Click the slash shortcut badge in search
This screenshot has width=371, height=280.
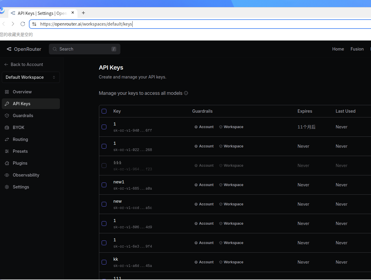click(x=114, y=49)
